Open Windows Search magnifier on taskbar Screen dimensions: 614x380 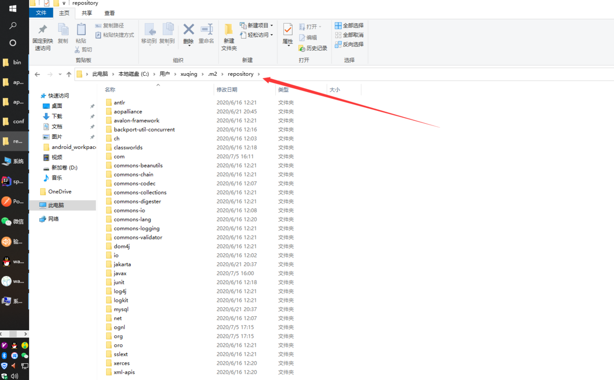point(13,26)
